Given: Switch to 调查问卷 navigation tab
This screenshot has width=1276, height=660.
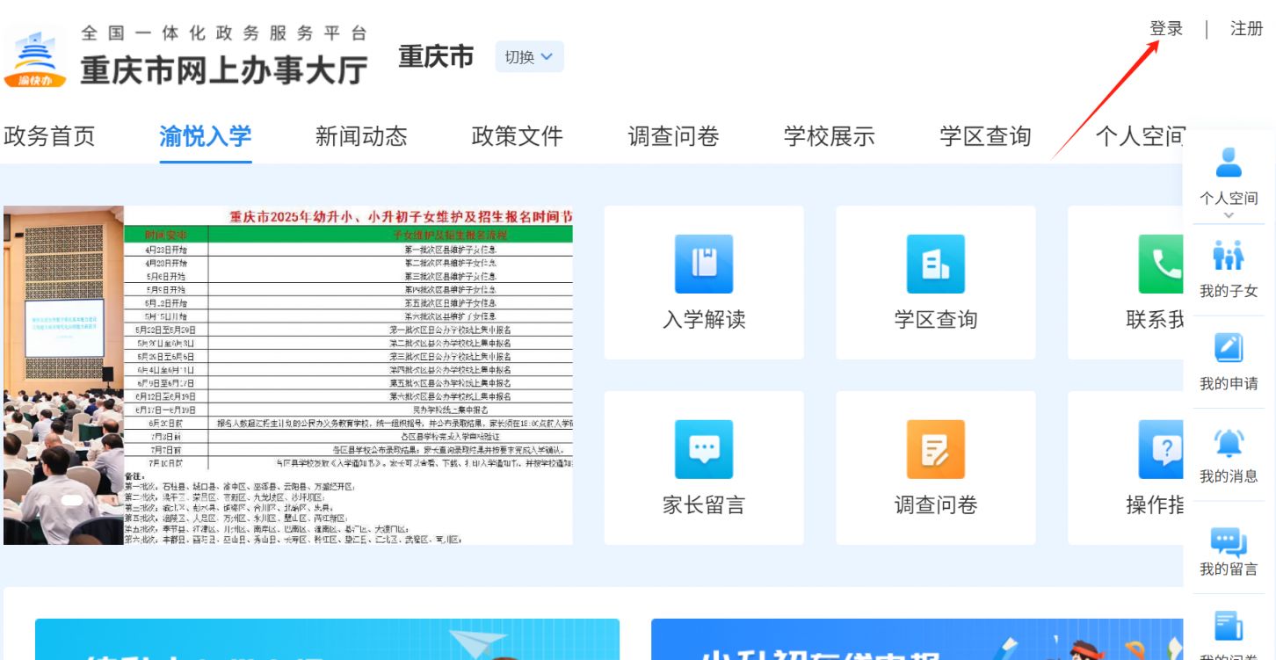Looking at the screenshot, I should [673, 136].
